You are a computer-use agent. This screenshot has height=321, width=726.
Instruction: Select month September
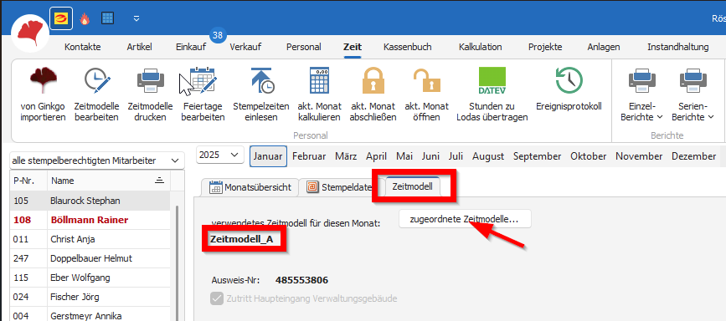(x=537, y=155)
